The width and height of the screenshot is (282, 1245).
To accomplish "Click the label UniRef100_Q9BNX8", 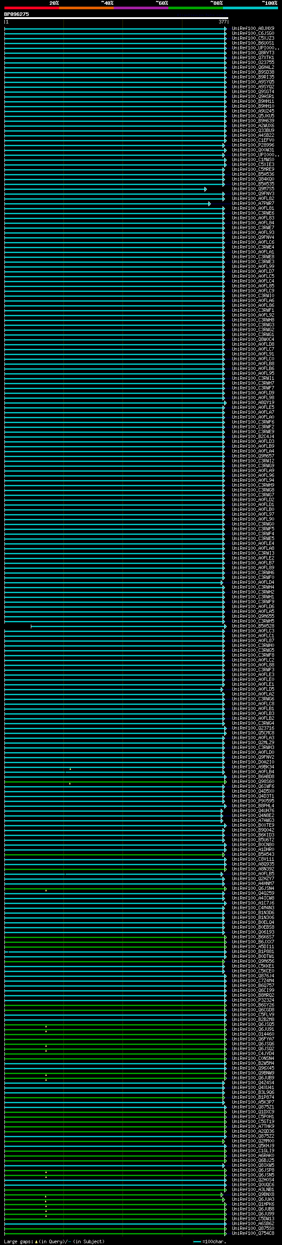I will pyautogui.click(x=253, y=1194).
